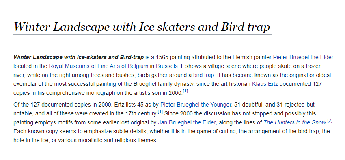Follow the Jan Brueghel the Elder link
The height and width of the screenshot is (160, 345).
tap(187, 122)
